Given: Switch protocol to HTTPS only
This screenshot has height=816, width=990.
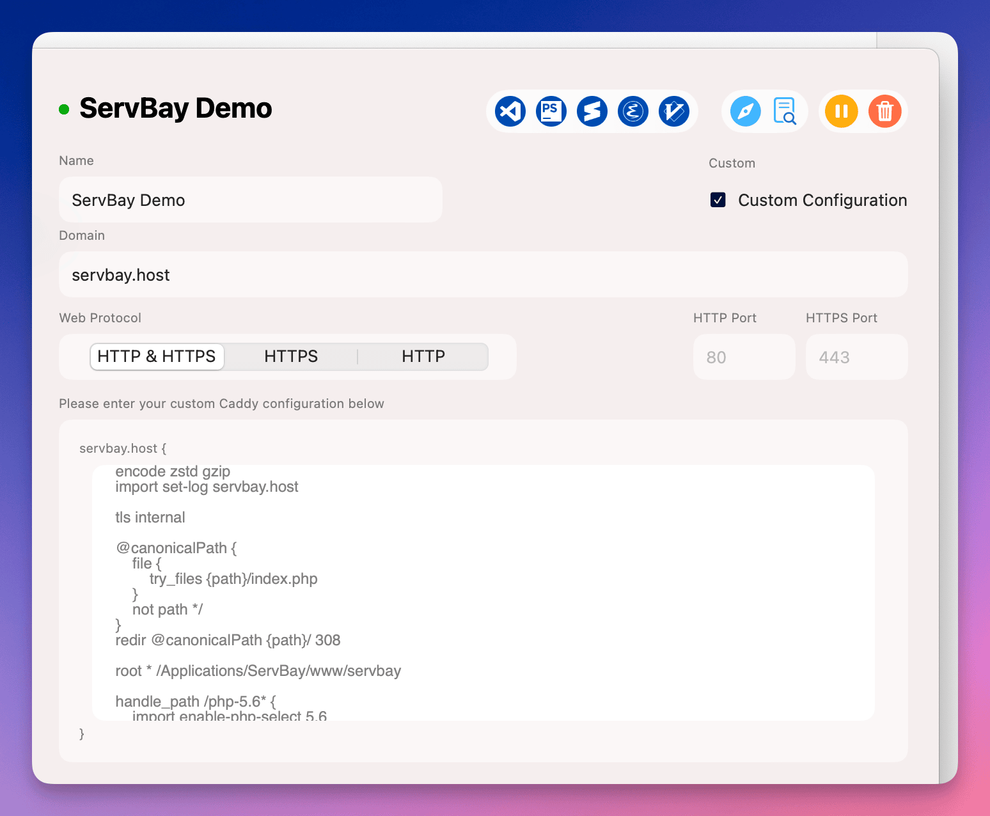Looking at the screenshot, I should 291,356.
